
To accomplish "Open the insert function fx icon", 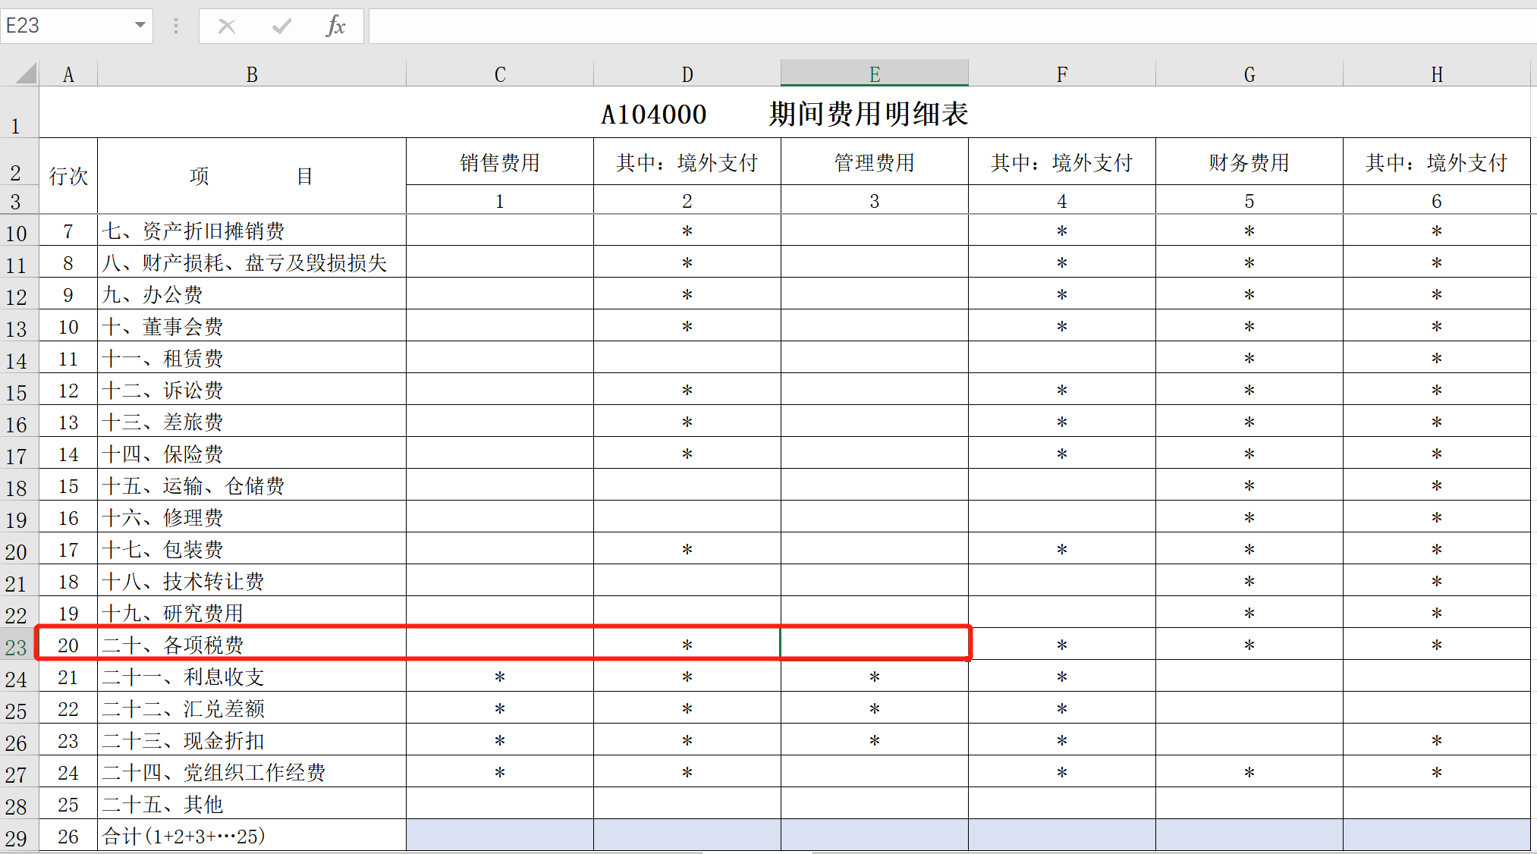I will pos(335,27).
